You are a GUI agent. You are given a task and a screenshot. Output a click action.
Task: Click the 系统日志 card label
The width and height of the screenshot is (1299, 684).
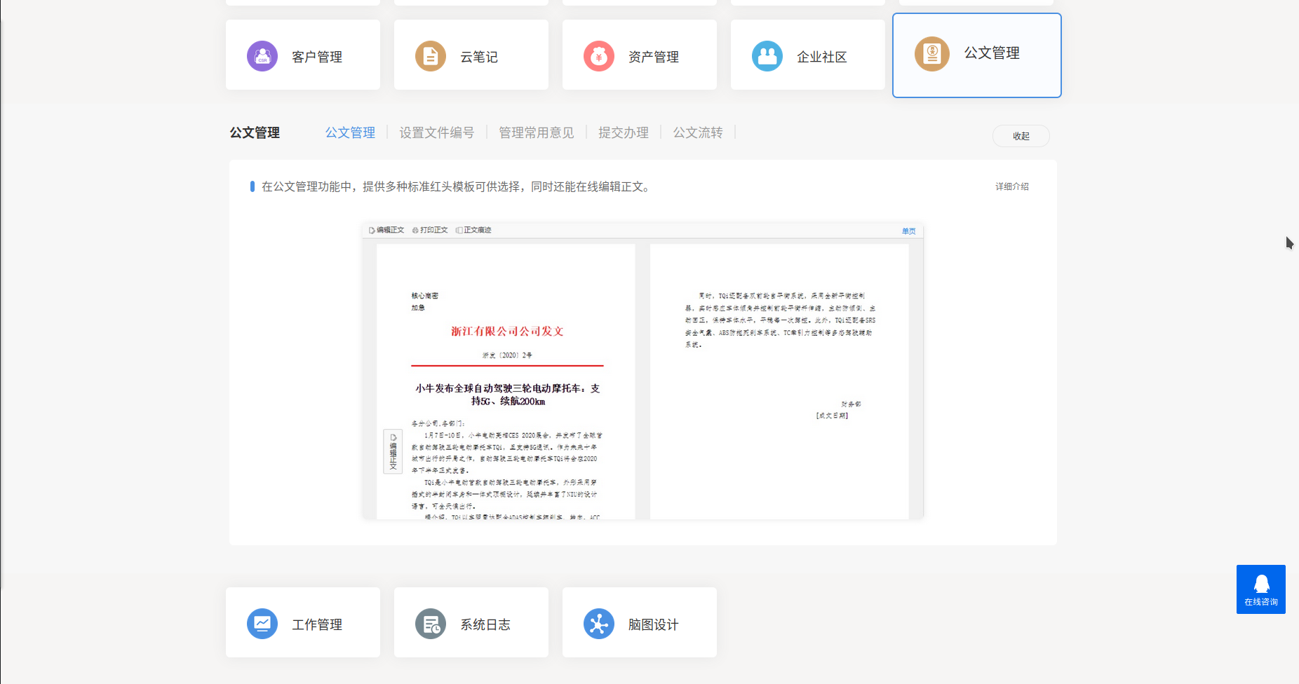485,624
